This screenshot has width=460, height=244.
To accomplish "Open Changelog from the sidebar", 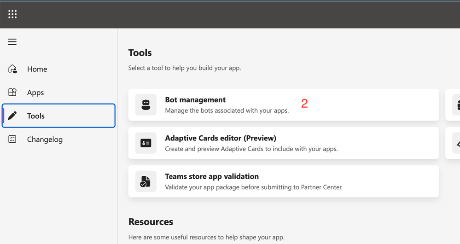I will click(x=45, y=139).
